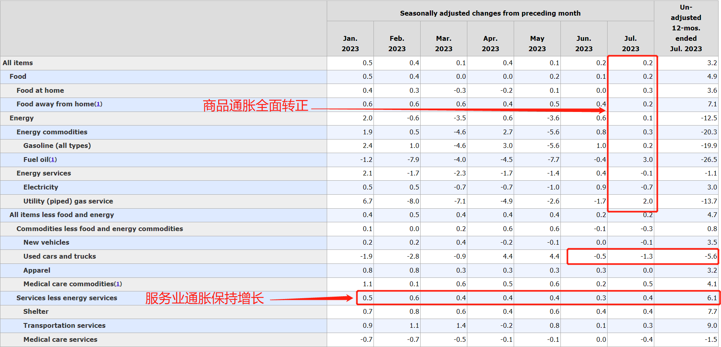Select the 'Energy services' row label

[x=44, y=173]
